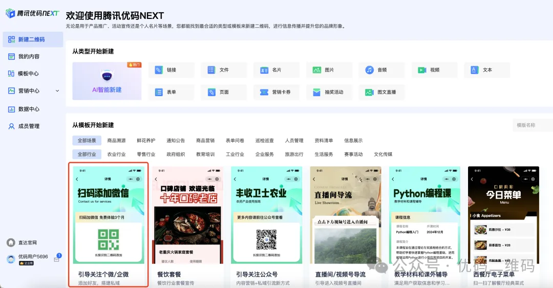The image size is (553, 288).
Task: Filter by 旅游出行 industry
Action: [294, 154]
